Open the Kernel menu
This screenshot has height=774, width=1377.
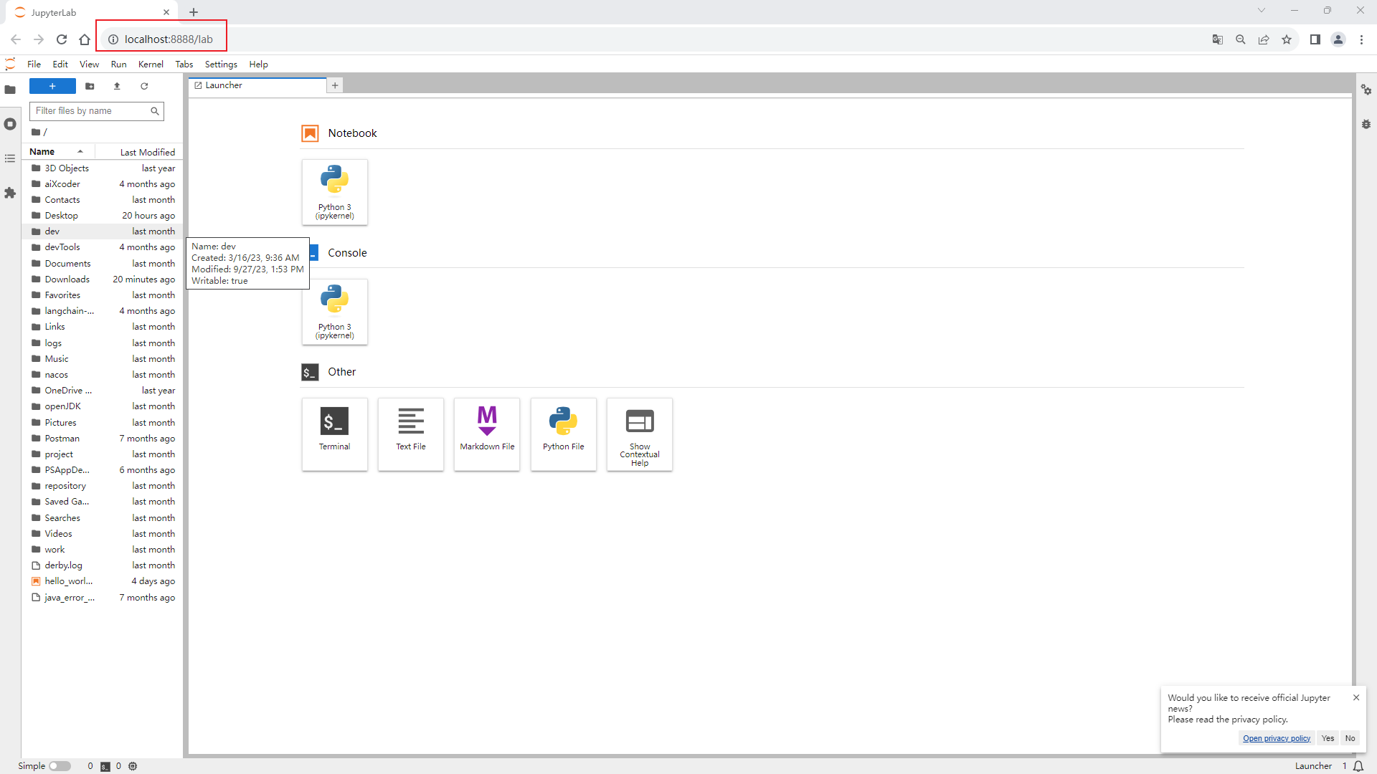click(x=151, y=64)
